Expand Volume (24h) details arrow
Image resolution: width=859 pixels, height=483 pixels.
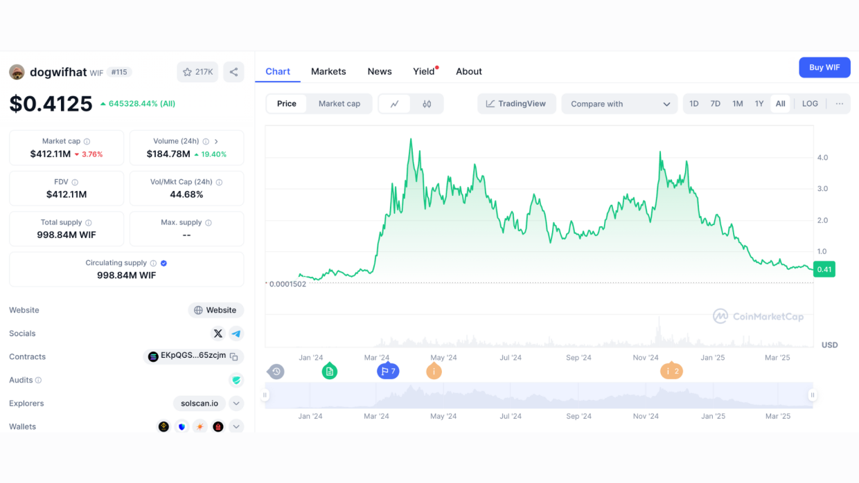click(216, 141)
